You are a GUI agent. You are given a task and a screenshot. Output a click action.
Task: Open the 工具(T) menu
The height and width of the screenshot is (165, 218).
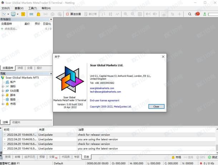coord(33,8)
